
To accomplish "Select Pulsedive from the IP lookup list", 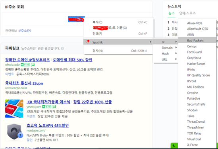I will click(x=197, y=98).
